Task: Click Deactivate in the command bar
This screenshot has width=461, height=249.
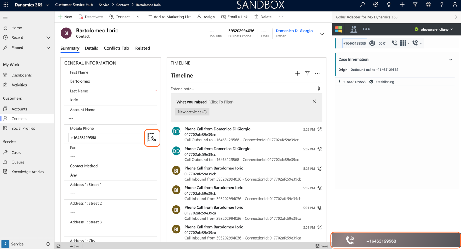Action: pyautogui.click(x=90, y=17)
